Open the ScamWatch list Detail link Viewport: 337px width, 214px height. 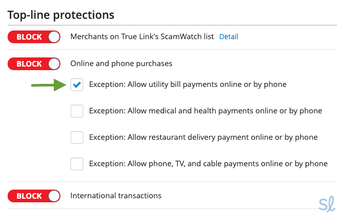[x=228, y=37]
